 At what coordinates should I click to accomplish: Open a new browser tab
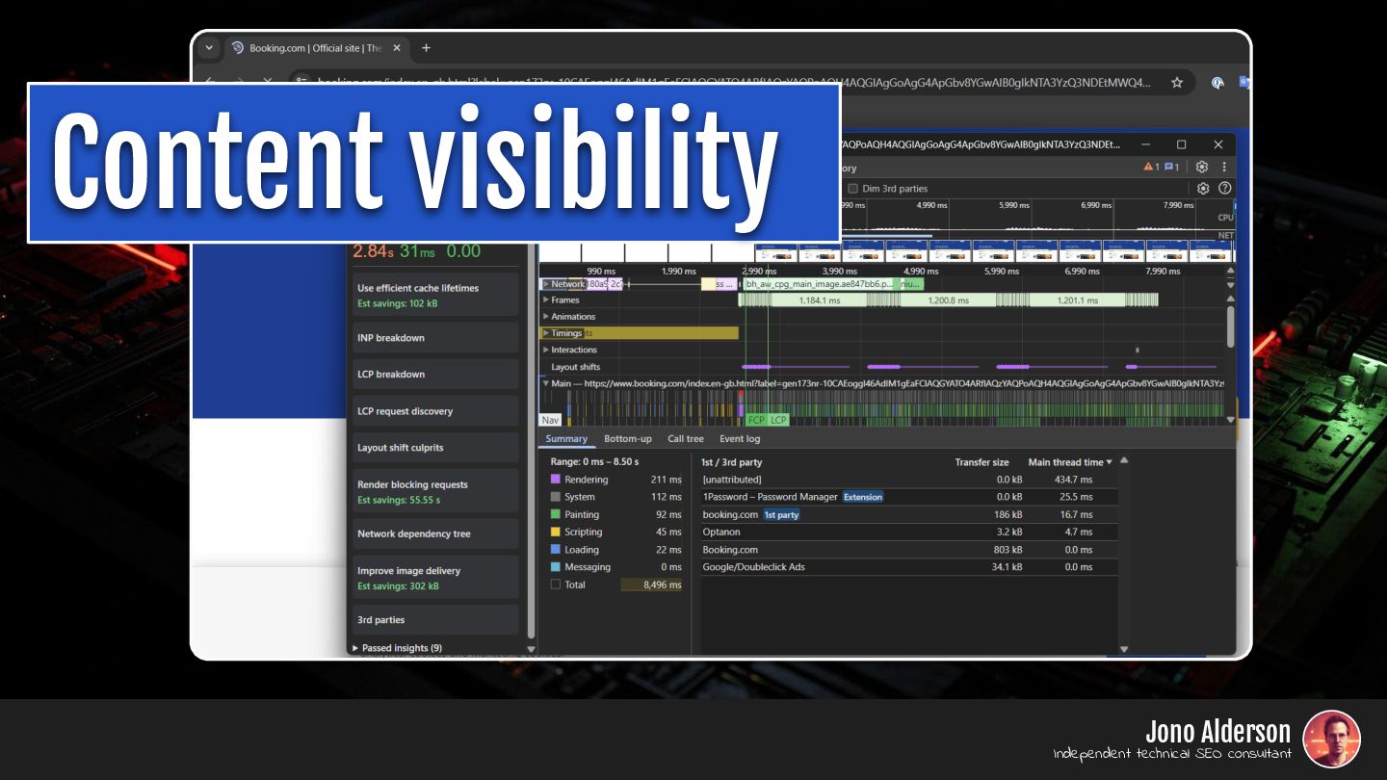426,48
